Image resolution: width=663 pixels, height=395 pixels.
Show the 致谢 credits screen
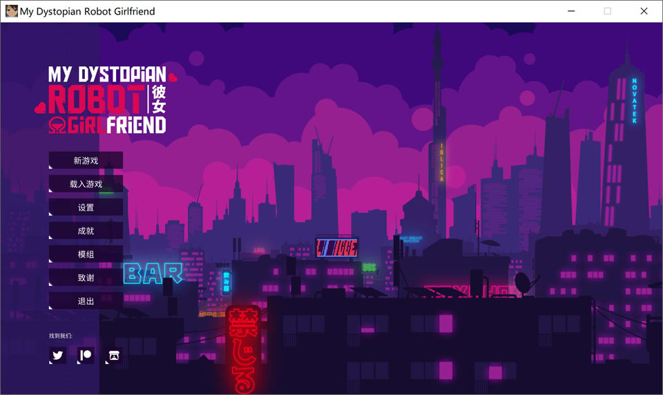[86, 278]
